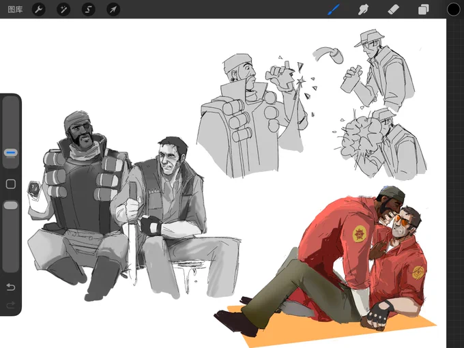464x348 pixels.
Task: Redo with the redo arrow in sidebar
Action: click(11, 305)
